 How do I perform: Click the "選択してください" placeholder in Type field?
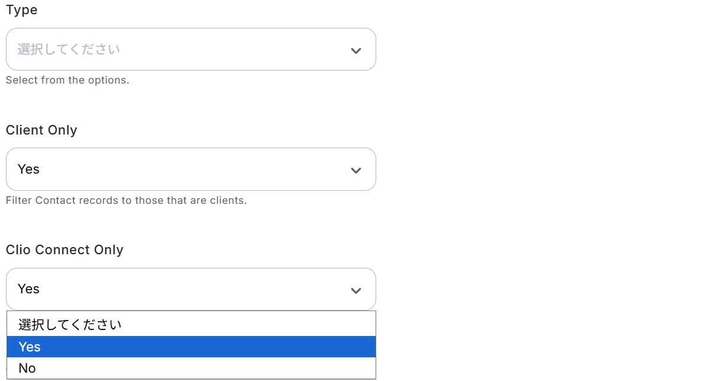click(x=69, y=49)
